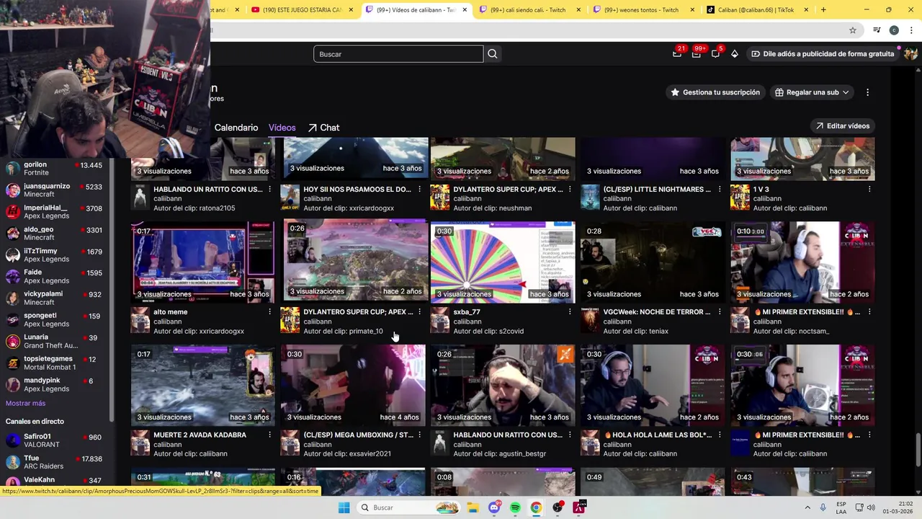The height and width of the screenshot is (519, 922).
Task: Open clip author link 'xxricardoogxx' under alto meme
Action: [x=220, y=332]
